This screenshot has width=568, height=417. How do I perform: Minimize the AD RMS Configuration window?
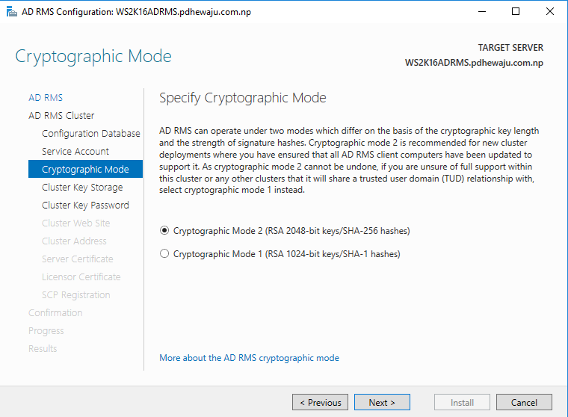point(482,12)
